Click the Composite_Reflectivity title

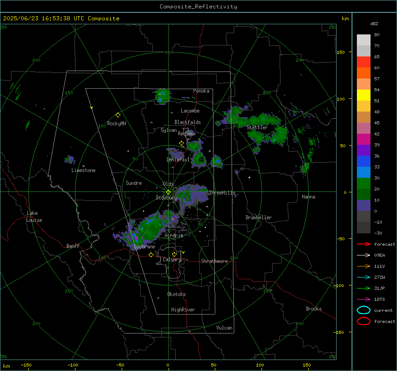point(198,7)
